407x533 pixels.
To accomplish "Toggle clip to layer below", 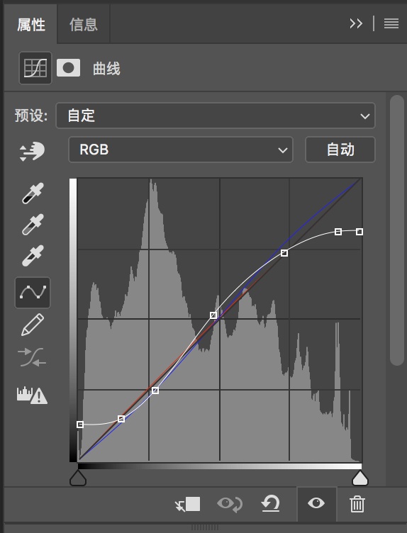I will [188, 504].
